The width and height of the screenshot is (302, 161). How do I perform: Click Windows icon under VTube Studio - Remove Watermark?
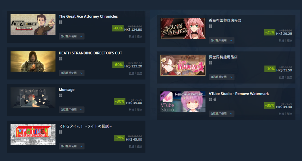(x=211, y=99)
